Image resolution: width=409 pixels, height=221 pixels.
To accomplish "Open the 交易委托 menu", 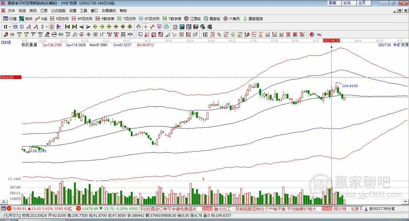I will pos(109,11).
